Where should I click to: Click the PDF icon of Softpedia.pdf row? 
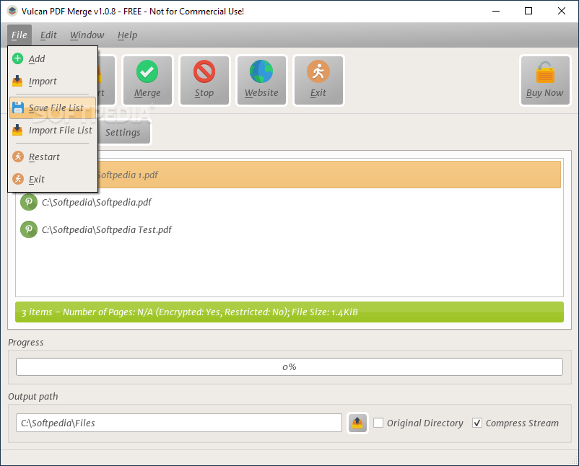29,202
